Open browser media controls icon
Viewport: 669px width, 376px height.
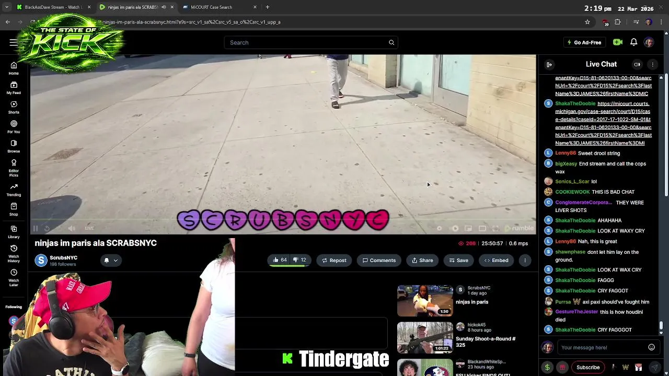coord(636,22)
